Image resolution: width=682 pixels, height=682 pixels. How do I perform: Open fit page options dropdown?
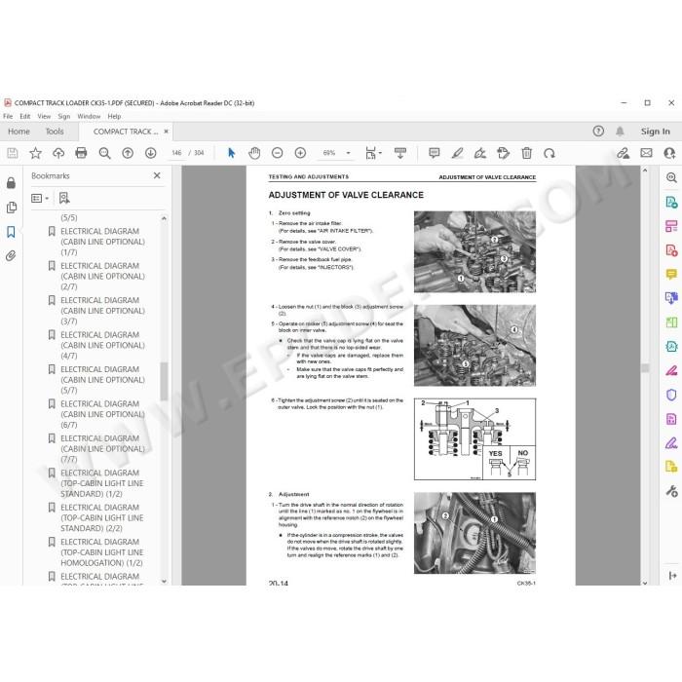click(x=373, y=153)
